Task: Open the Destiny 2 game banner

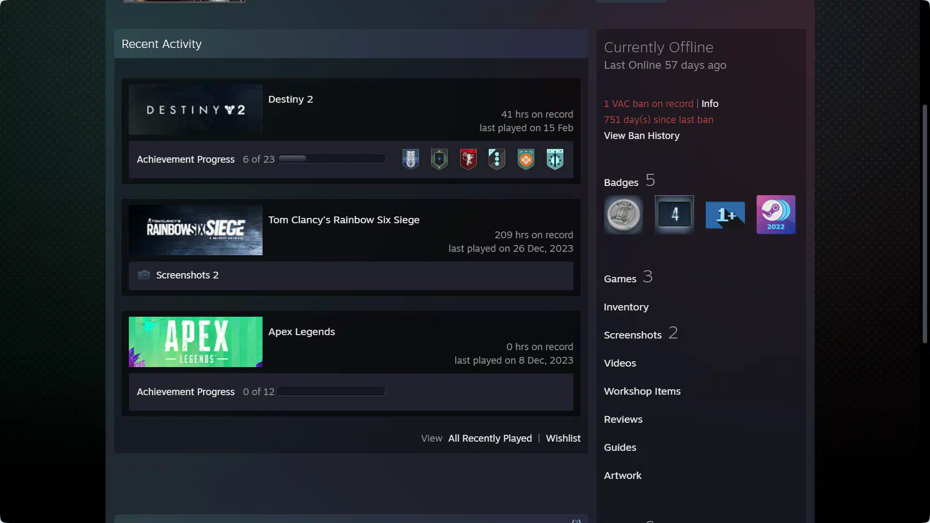Action: (x=196, y=109)
